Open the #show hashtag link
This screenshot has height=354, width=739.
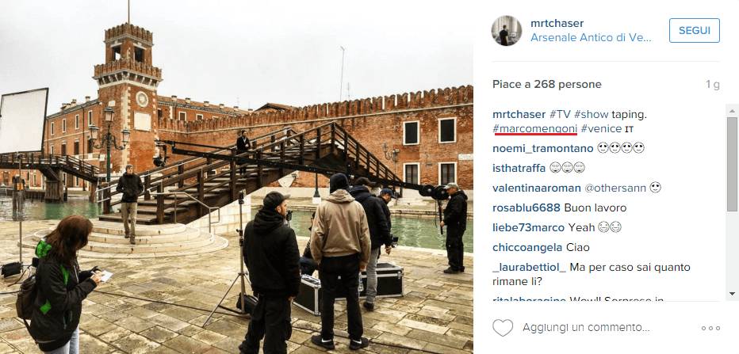click(591, 114)
